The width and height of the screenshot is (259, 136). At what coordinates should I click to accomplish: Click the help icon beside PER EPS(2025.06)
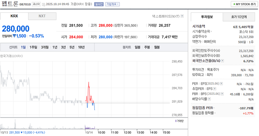point(222,84)
